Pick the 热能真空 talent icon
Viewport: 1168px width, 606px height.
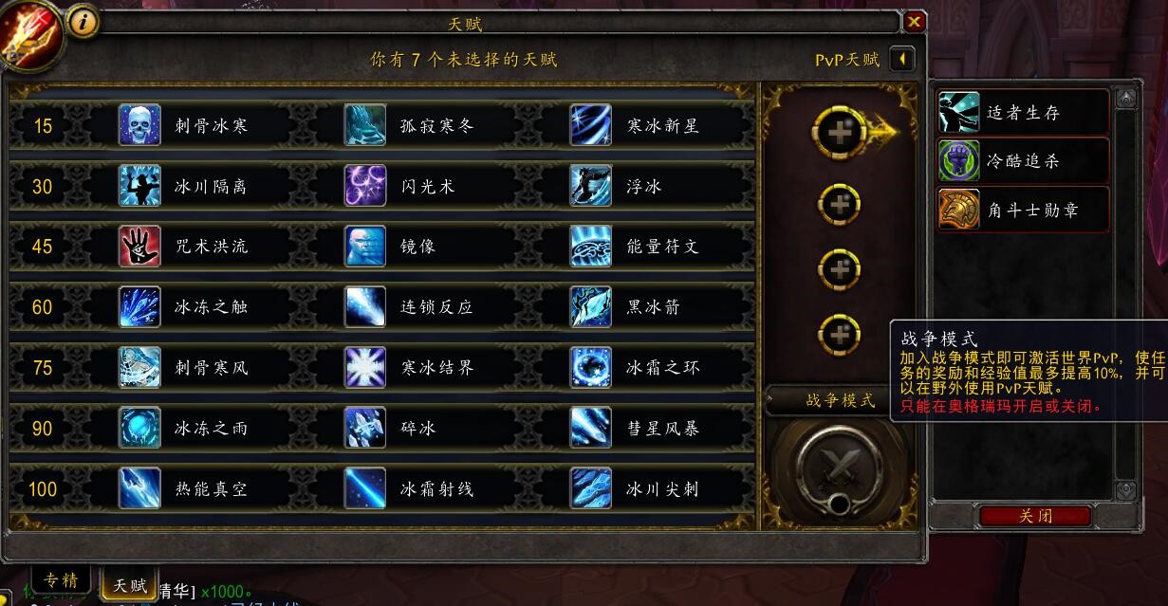pyautogui.click(x=139, y=488)
